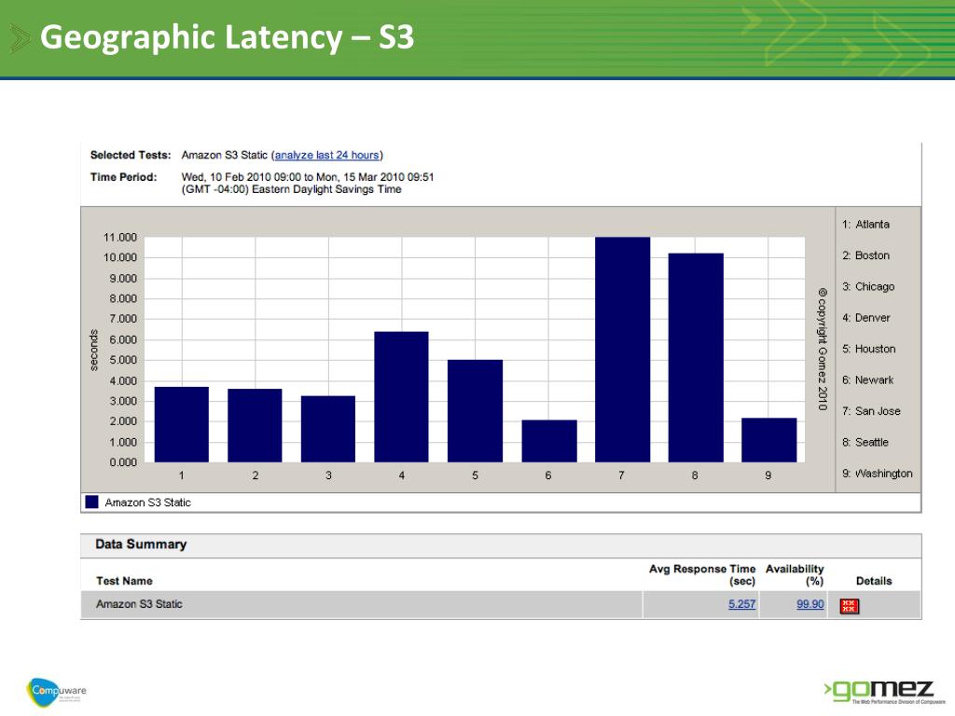Click the 'Details' column header
The width and height of the screenshot is (955, 716).
(873, 581)
